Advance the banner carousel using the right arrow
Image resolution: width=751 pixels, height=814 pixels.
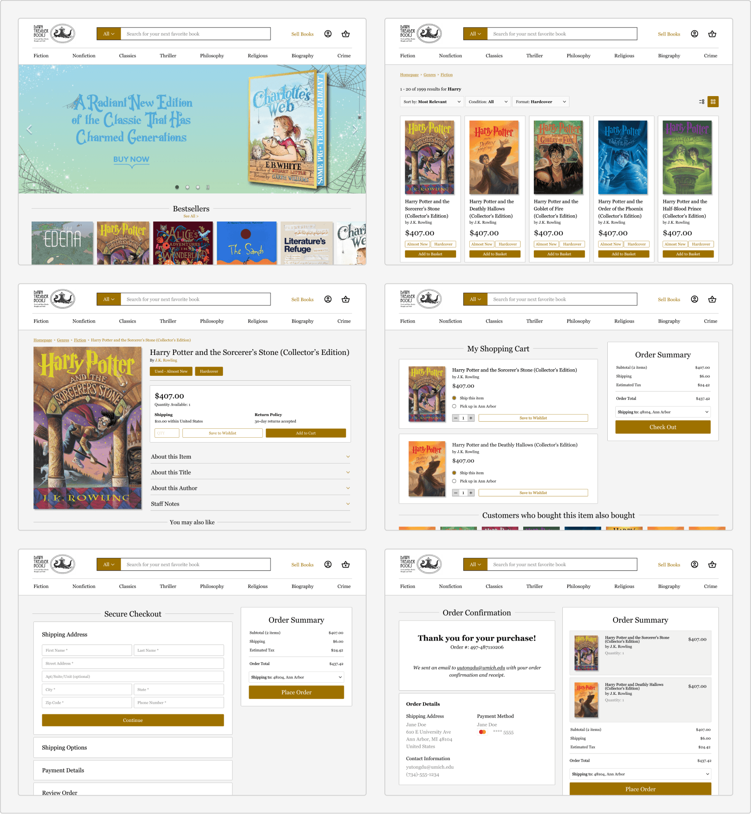355,129
